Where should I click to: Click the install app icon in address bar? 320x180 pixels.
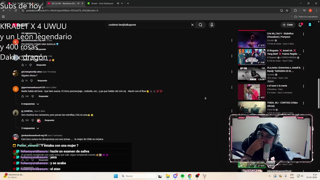pyautogui.click(x=281, y=10)
